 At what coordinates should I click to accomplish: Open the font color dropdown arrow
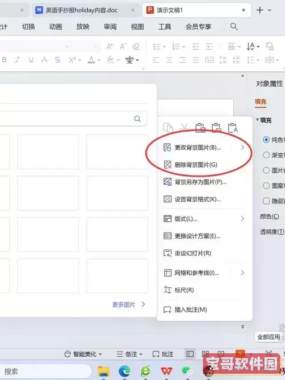pos(99,60)
